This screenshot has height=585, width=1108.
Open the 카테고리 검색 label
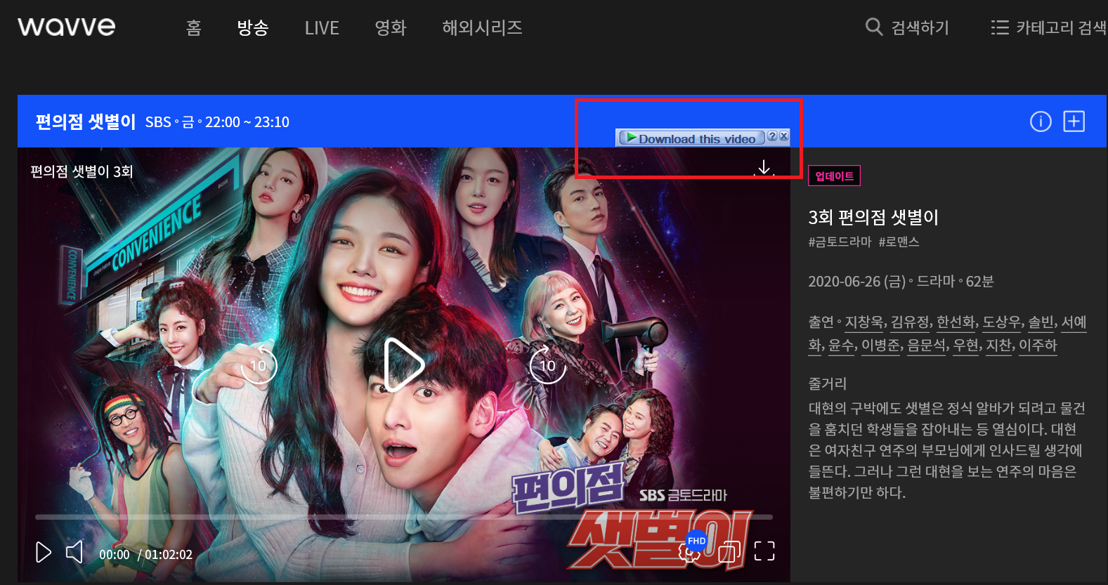pyautogui.click(x=1062, y=27)
